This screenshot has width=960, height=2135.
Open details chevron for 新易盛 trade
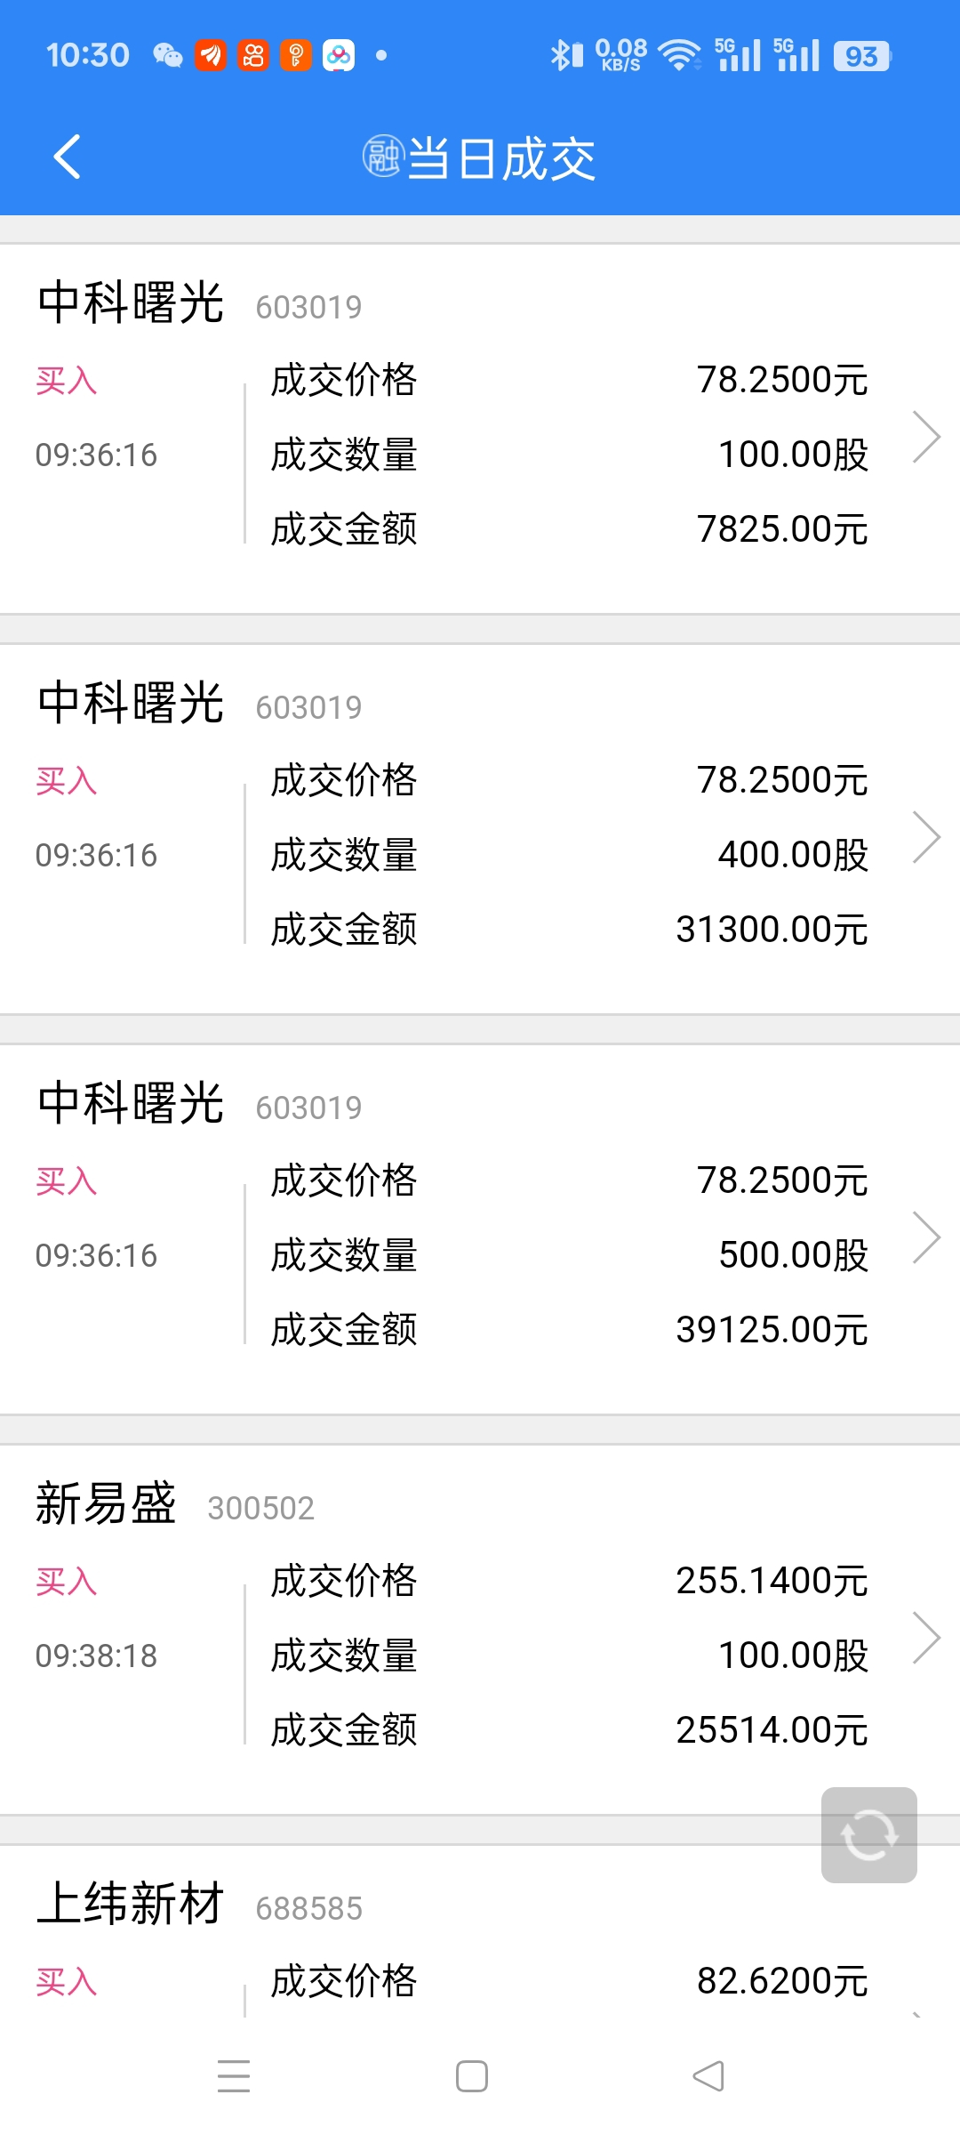pos(926,1638)
